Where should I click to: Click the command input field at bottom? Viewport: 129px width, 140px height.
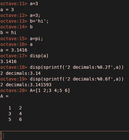click(x=66, y=136)
